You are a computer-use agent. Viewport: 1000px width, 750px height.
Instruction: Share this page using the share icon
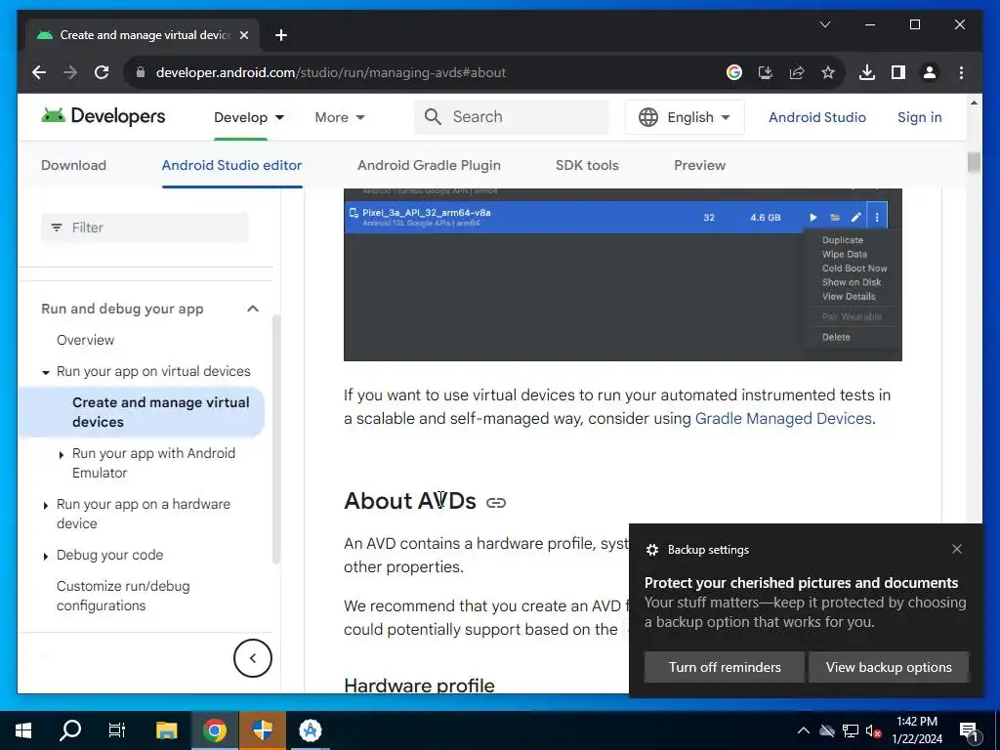797,72
